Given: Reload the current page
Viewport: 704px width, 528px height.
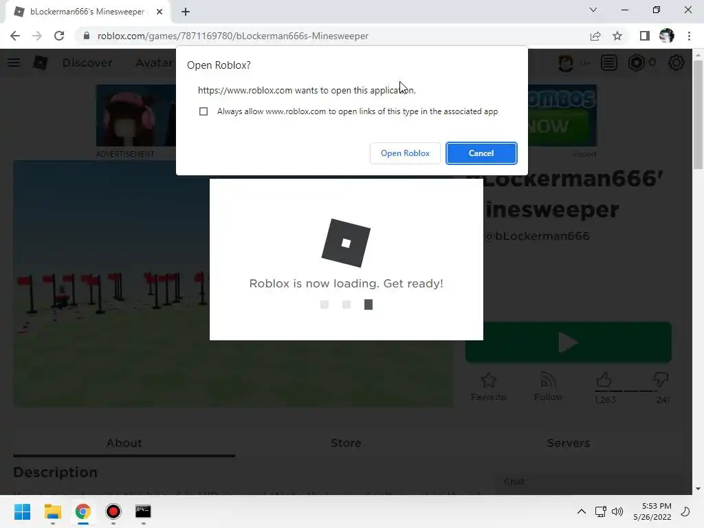Looking at the screenshot, I should (59, 36).
